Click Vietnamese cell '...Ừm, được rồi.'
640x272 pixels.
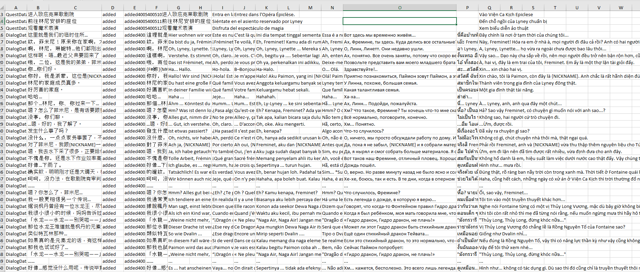pyautogui.click(x=496, y=124)
